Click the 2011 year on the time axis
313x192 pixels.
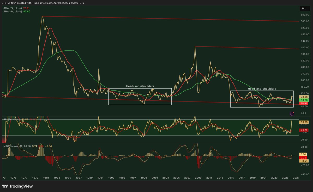[x=209, y=178]
